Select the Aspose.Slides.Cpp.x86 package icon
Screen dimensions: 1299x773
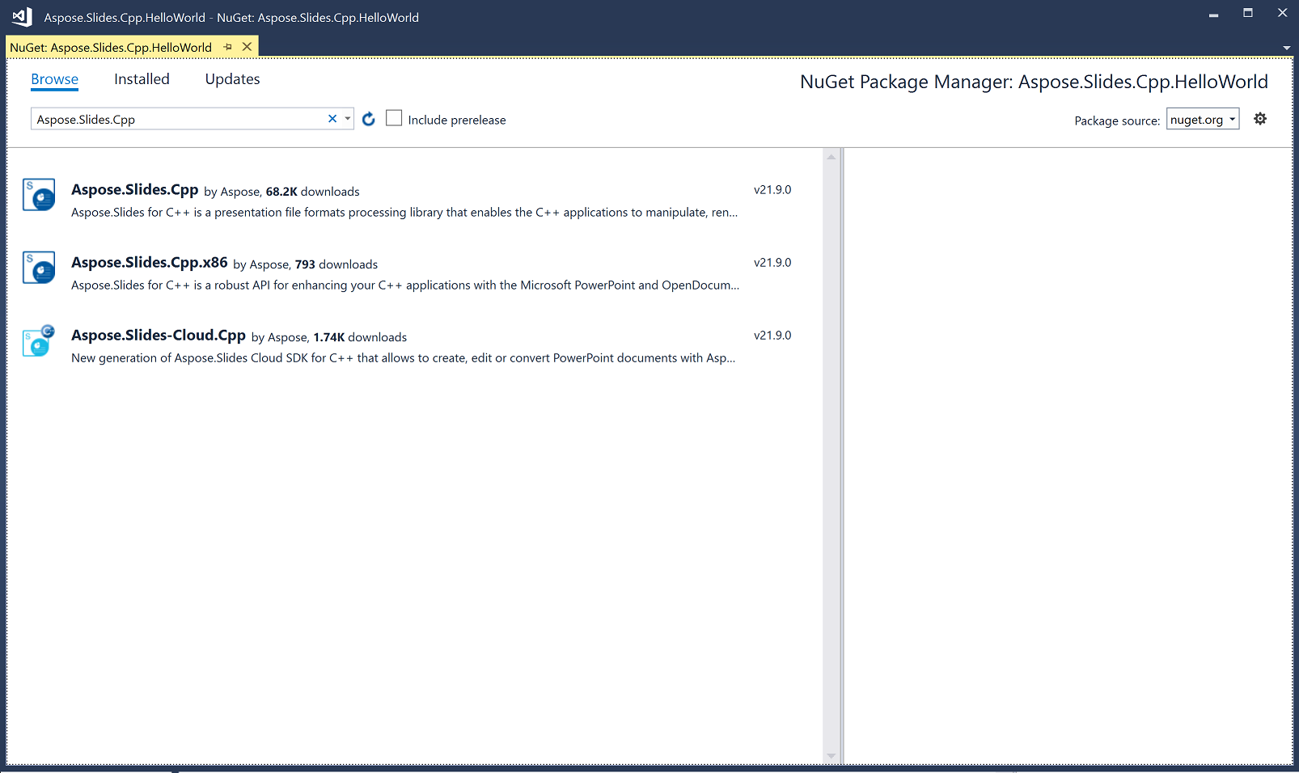click(x=39, y=268)
